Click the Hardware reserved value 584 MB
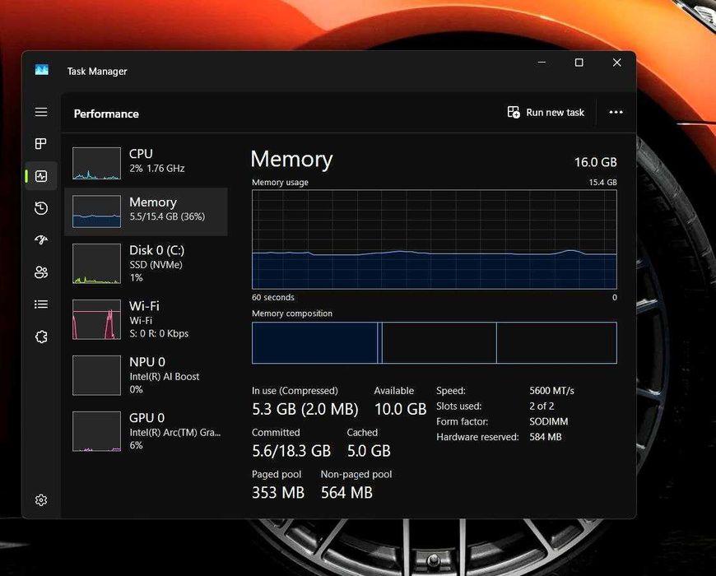 (x=545, y=437)
